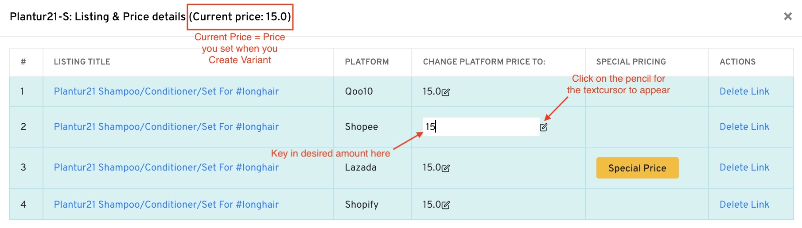Screen dimensions: 802x228
Task: Open the Lazada Plantur21 listing title link
Action: pos(166,167)
